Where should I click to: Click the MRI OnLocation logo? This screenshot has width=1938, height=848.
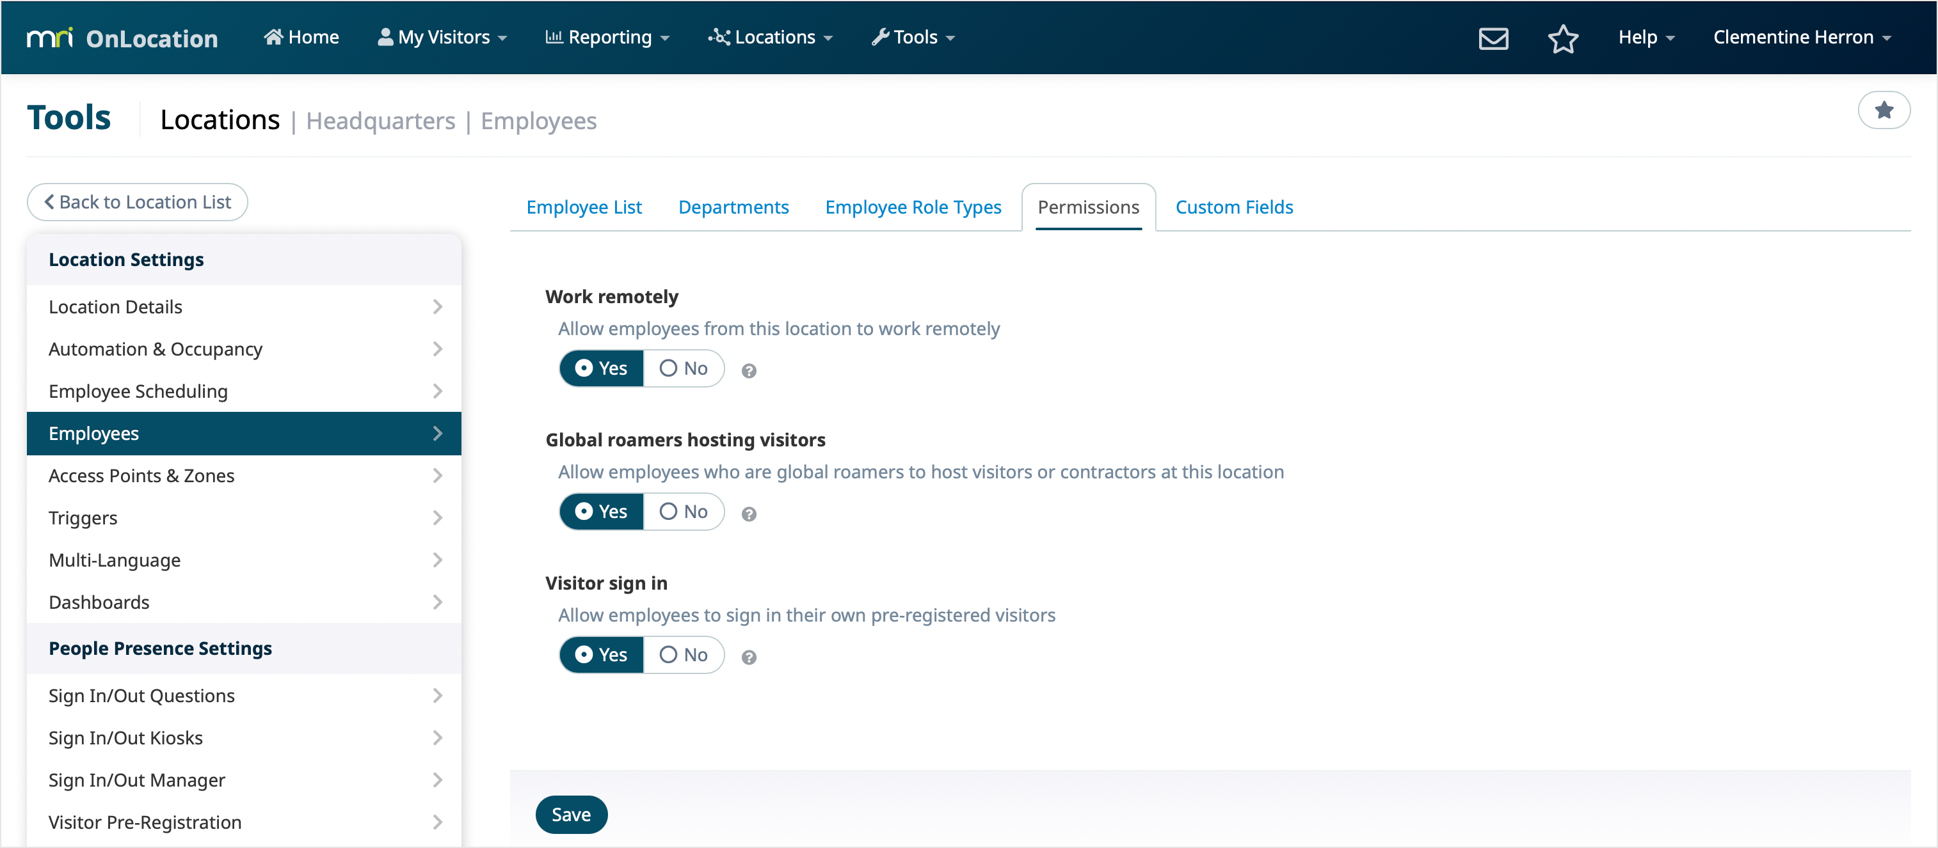[x=122, y=38]
